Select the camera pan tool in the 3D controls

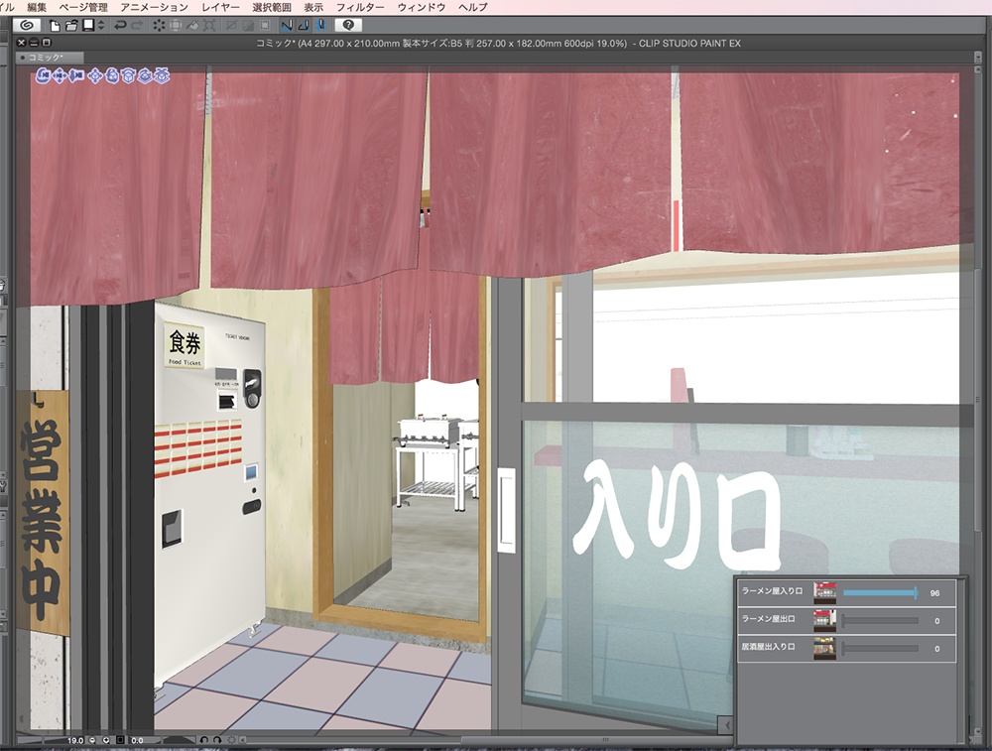pyautogui.click(x=60, y=76)
